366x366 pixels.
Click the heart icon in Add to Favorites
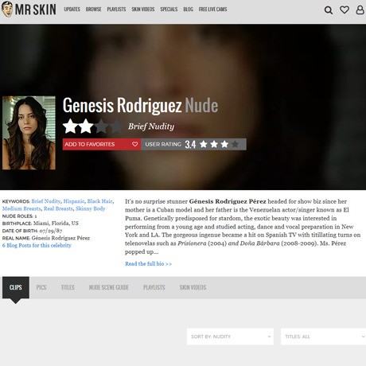134,144
